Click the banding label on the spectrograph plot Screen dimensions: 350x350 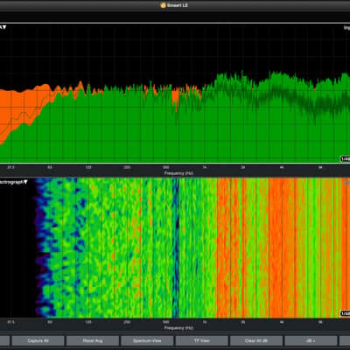(345, 313)
